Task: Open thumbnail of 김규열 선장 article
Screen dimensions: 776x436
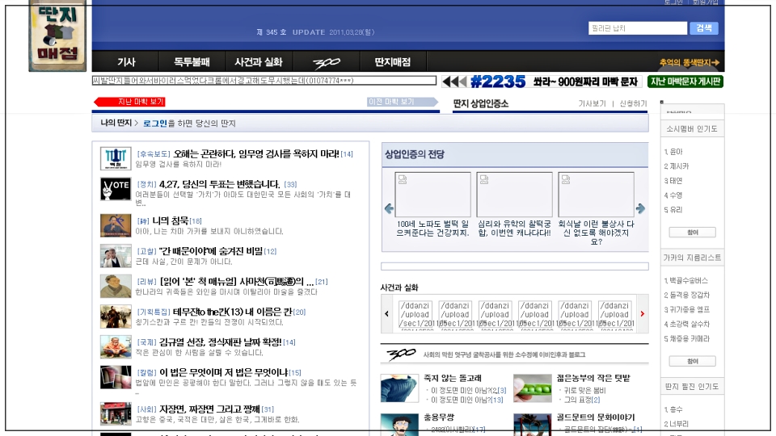Action: [116, 346]
